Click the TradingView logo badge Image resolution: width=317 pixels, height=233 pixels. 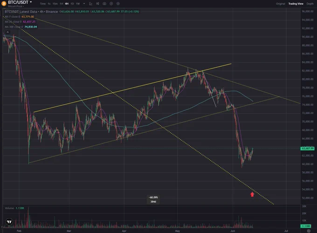tap(9, 222)
